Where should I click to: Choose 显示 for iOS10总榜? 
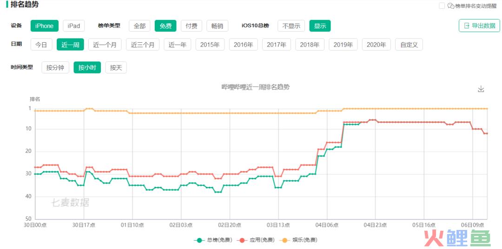pyautogui.click(x=320, y=26)
